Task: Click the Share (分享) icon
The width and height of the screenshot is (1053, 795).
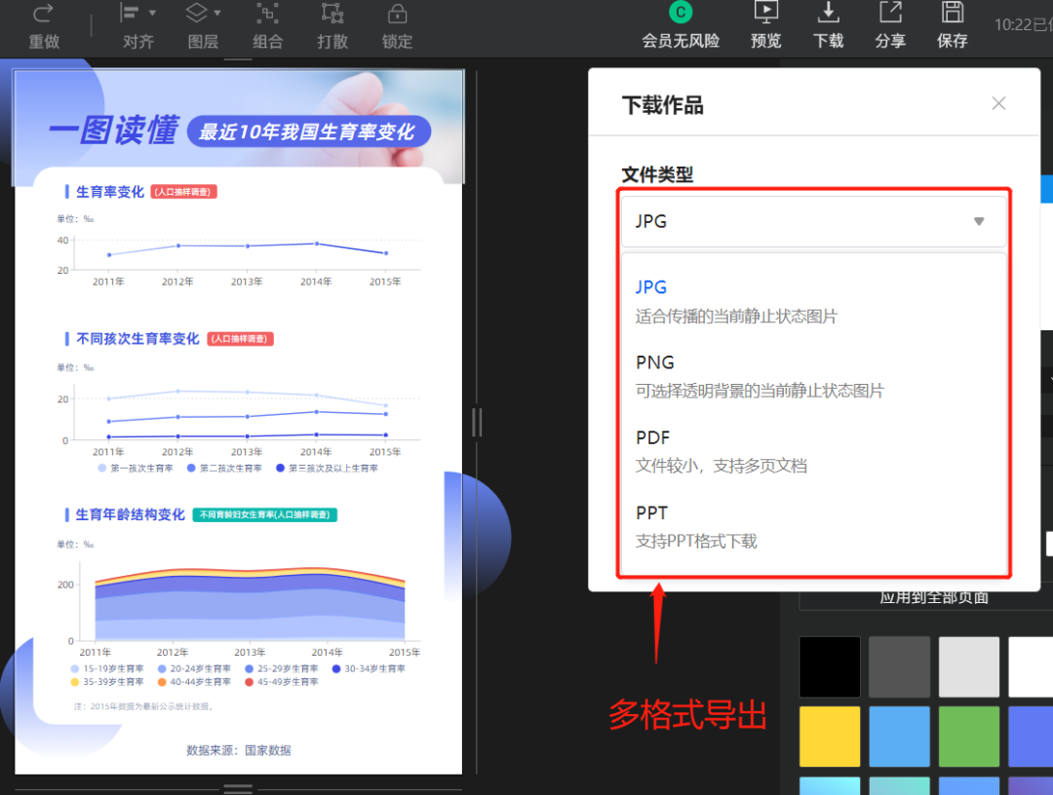Action: [890, 13]
